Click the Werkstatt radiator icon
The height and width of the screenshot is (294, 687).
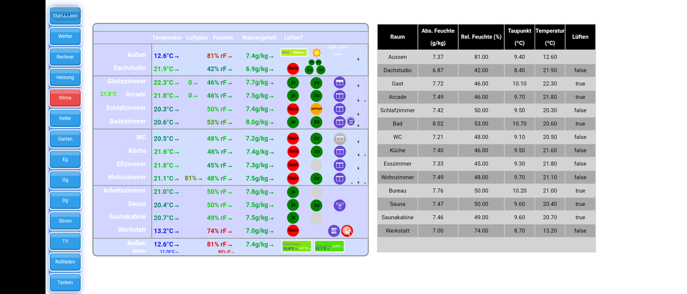334,231
